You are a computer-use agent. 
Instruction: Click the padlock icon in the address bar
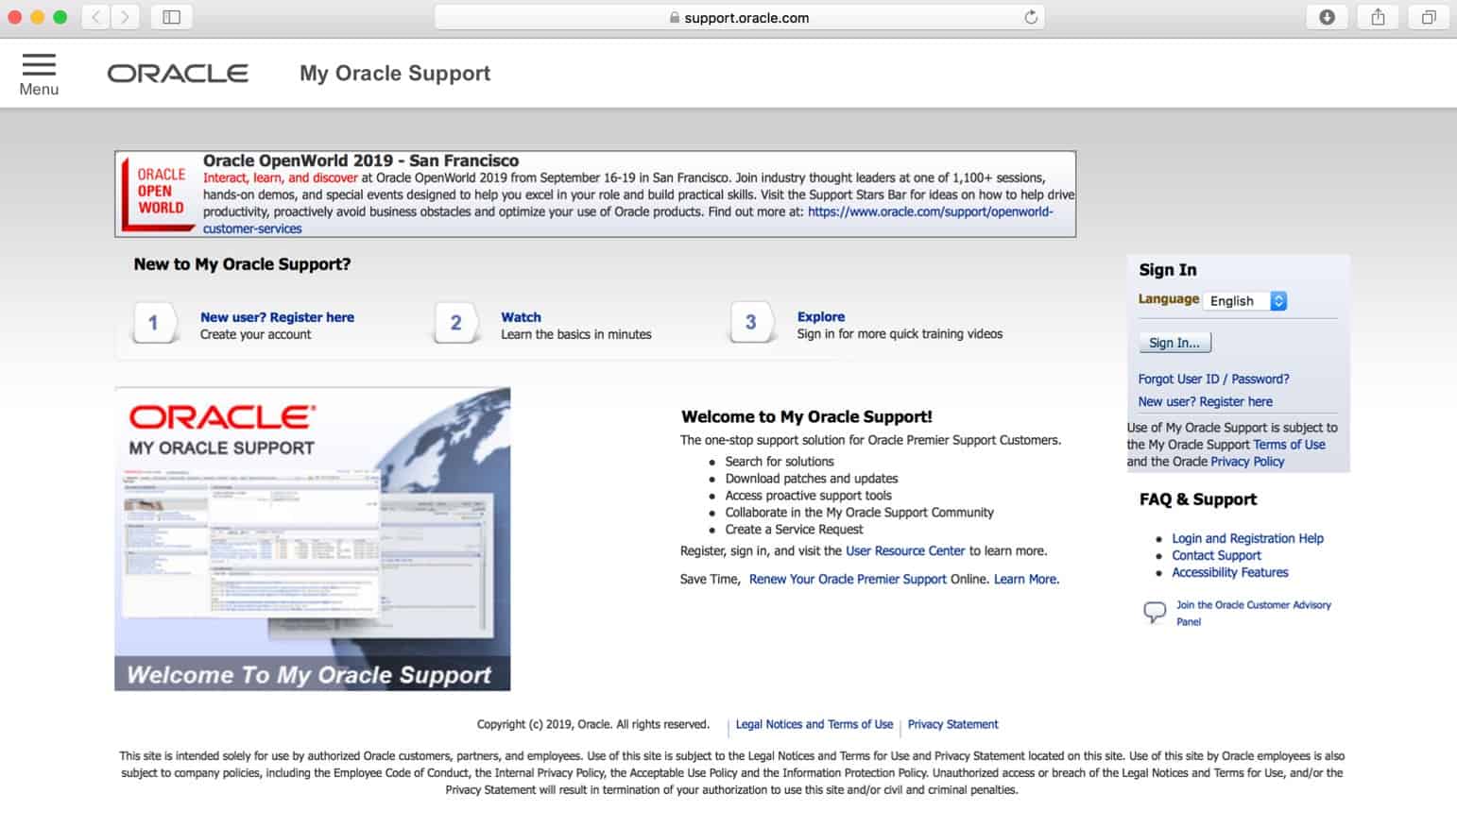click(x=674, y=17)
